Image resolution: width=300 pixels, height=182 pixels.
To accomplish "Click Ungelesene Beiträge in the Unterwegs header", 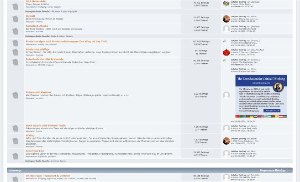I will 273,170.
